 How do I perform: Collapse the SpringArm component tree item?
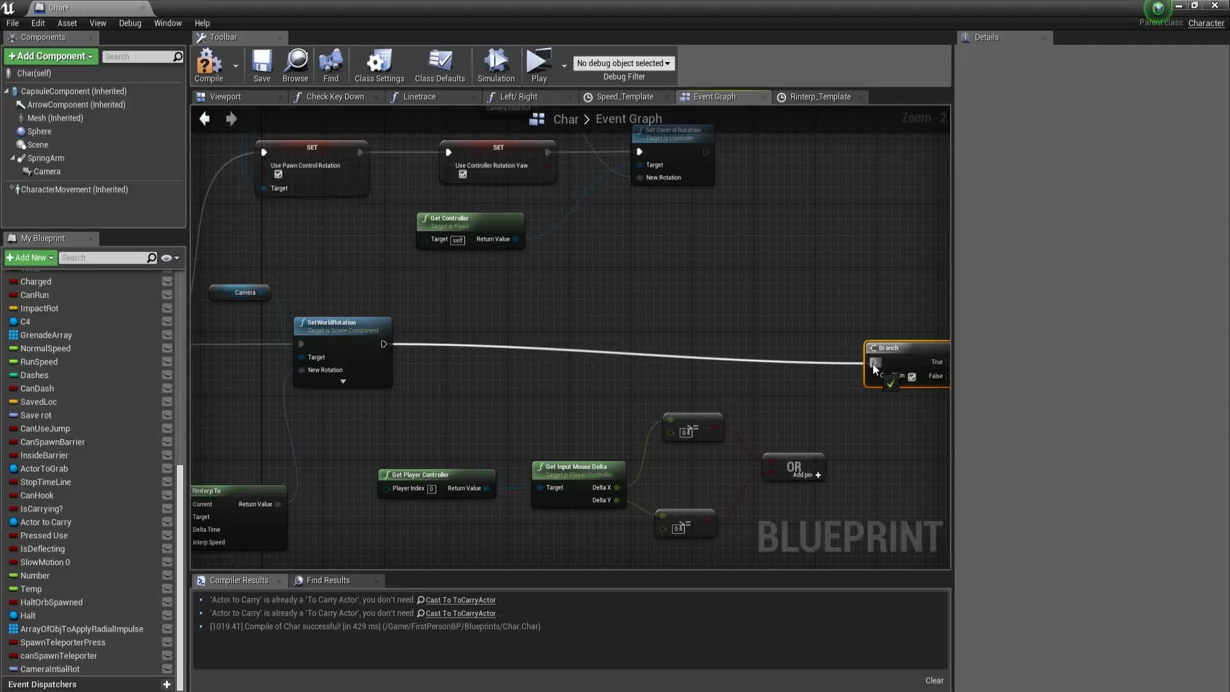click(14, 158)
